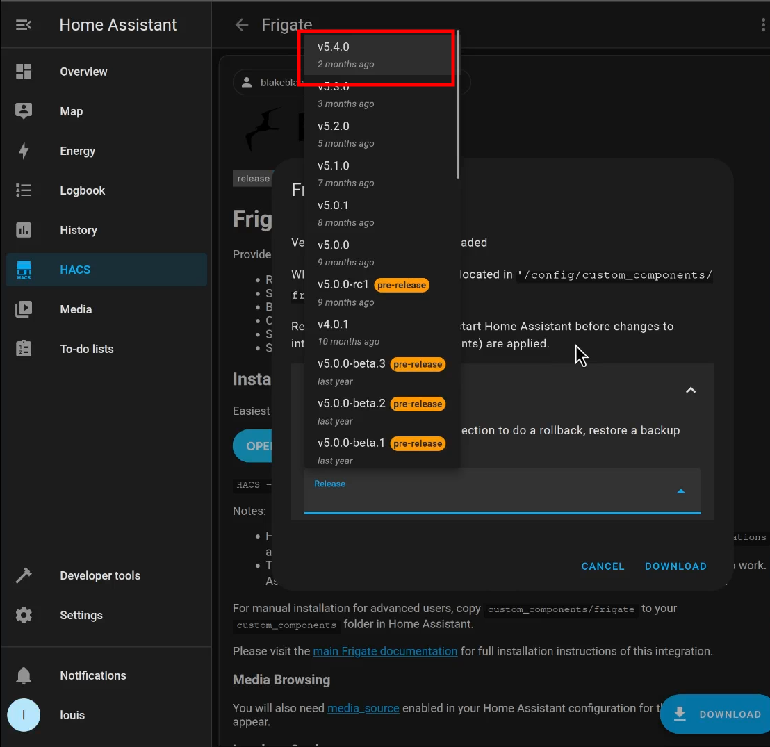Select the Map menu item
Viewport: 770px width, 747px height.
pos(106,111)
